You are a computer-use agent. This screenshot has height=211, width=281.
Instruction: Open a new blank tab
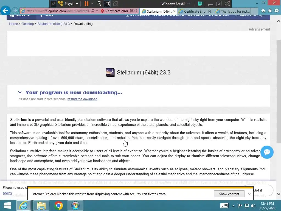pos(254,12)
